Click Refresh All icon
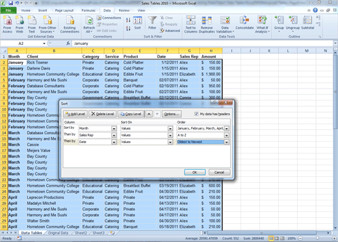 [x=89, y=24]
